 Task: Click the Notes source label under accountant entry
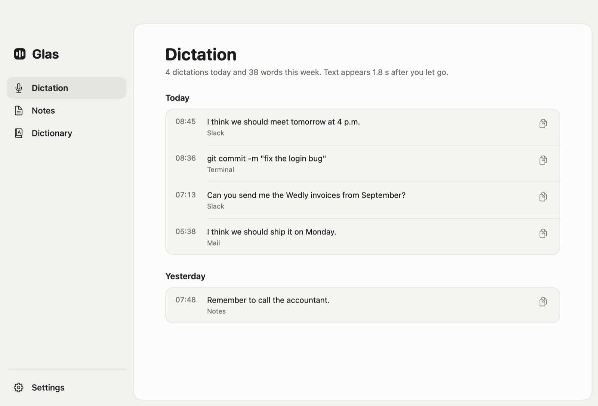point(216,311)
